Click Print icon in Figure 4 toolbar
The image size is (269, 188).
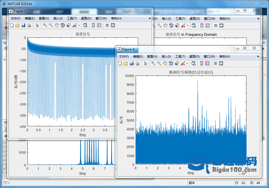[x=137, y=64]
